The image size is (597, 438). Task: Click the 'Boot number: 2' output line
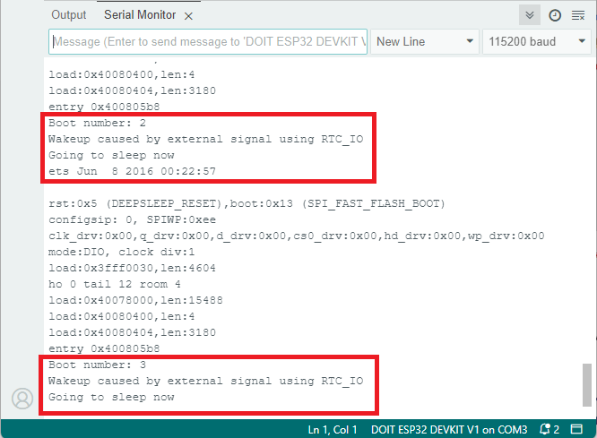(98, 123)
